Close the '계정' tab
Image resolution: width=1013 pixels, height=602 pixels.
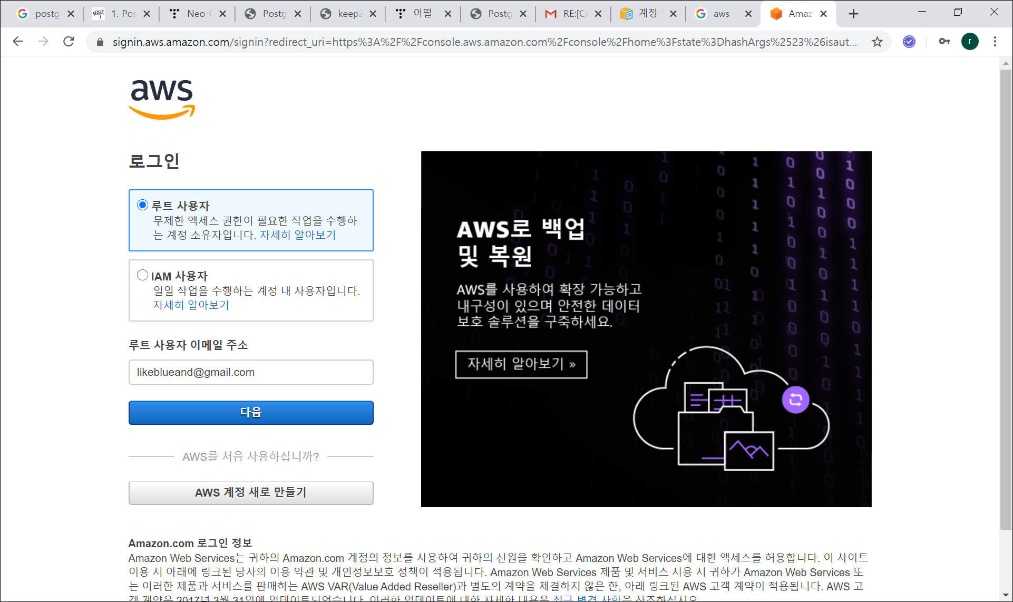673,14
